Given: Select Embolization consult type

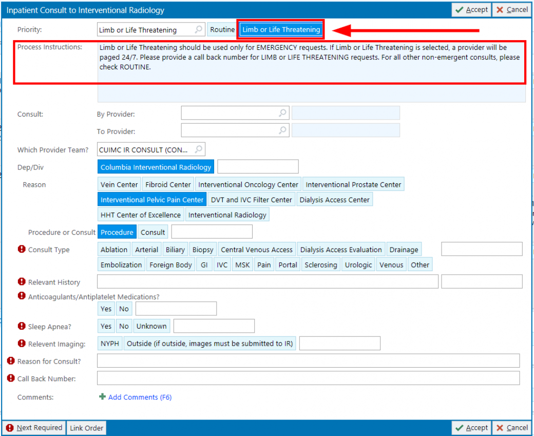Looking at the screenshot, I should click(x=121, y=265).
